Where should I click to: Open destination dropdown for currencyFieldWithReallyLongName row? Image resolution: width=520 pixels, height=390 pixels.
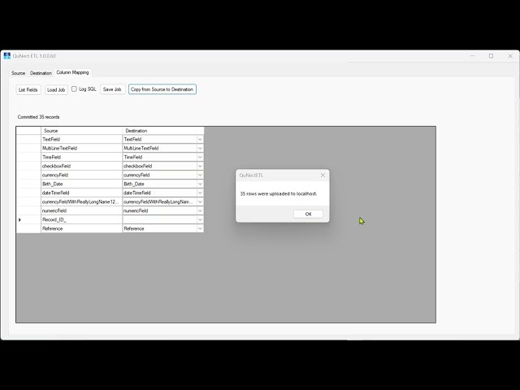point(200,201)
